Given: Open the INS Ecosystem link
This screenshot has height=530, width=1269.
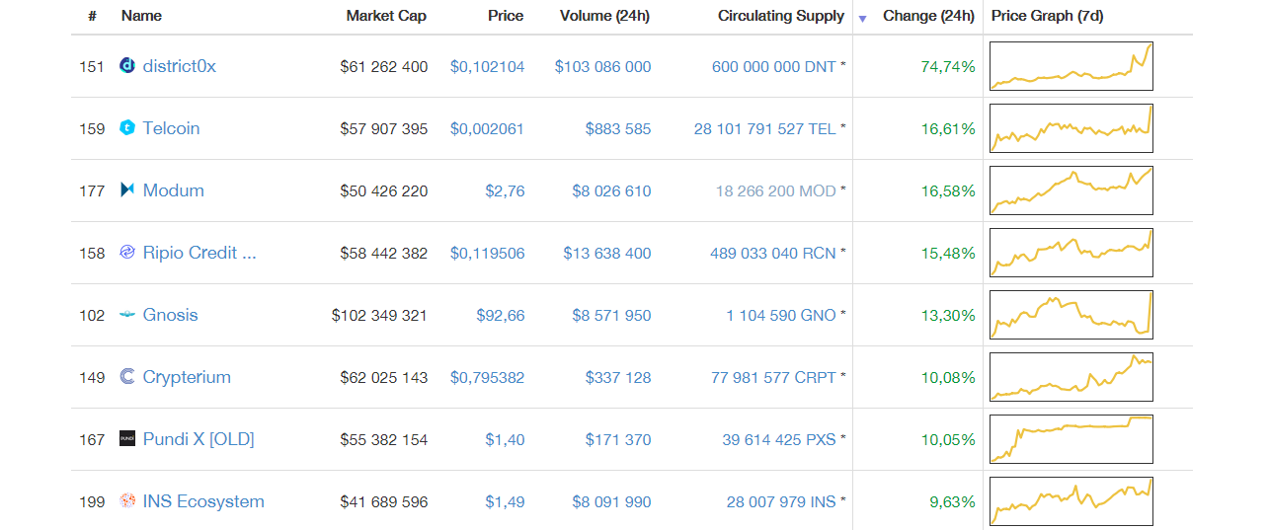Looking at the screenshot, I should (203, 501).
